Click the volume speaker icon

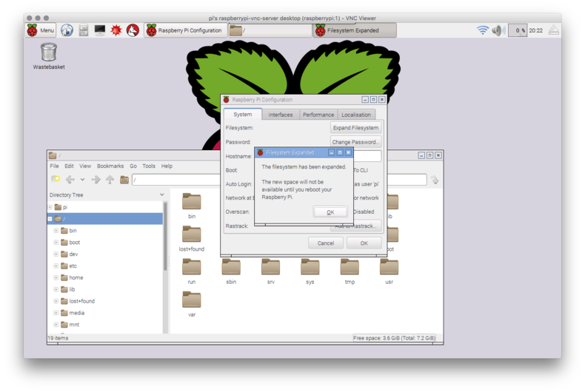pos(498,30)
